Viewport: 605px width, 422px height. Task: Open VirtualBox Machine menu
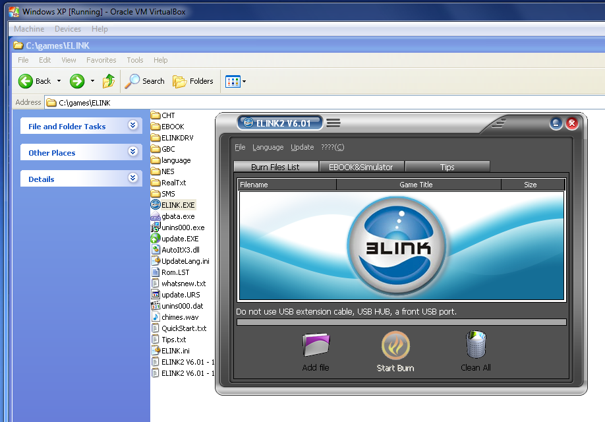29,29
